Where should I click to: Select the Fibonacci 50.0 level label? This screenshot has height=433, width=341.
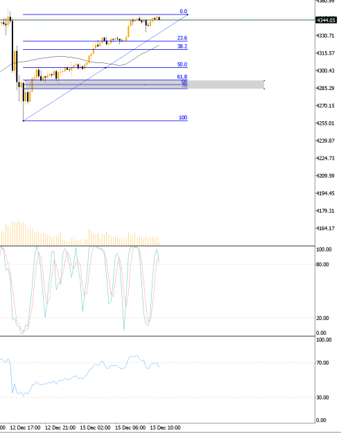[182, 64]
